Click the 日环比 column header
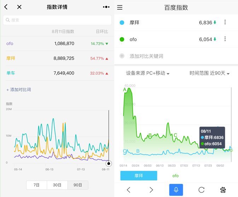The image size is (238, 197). (x=102, y=31)
